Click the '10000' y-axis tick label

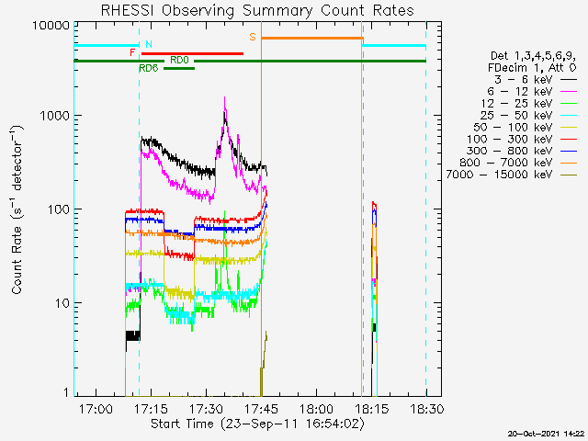tap(51, 26)
